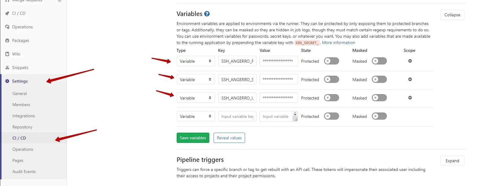
Task: Click the rocket icon for CI / CD
Action: click(x=7, y=13)
